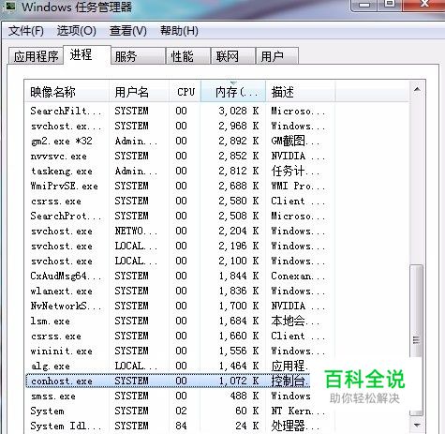Click the 本地会... description cell
Screen dimensions: 445x434
pyautogui.click(x=295, y=321)
